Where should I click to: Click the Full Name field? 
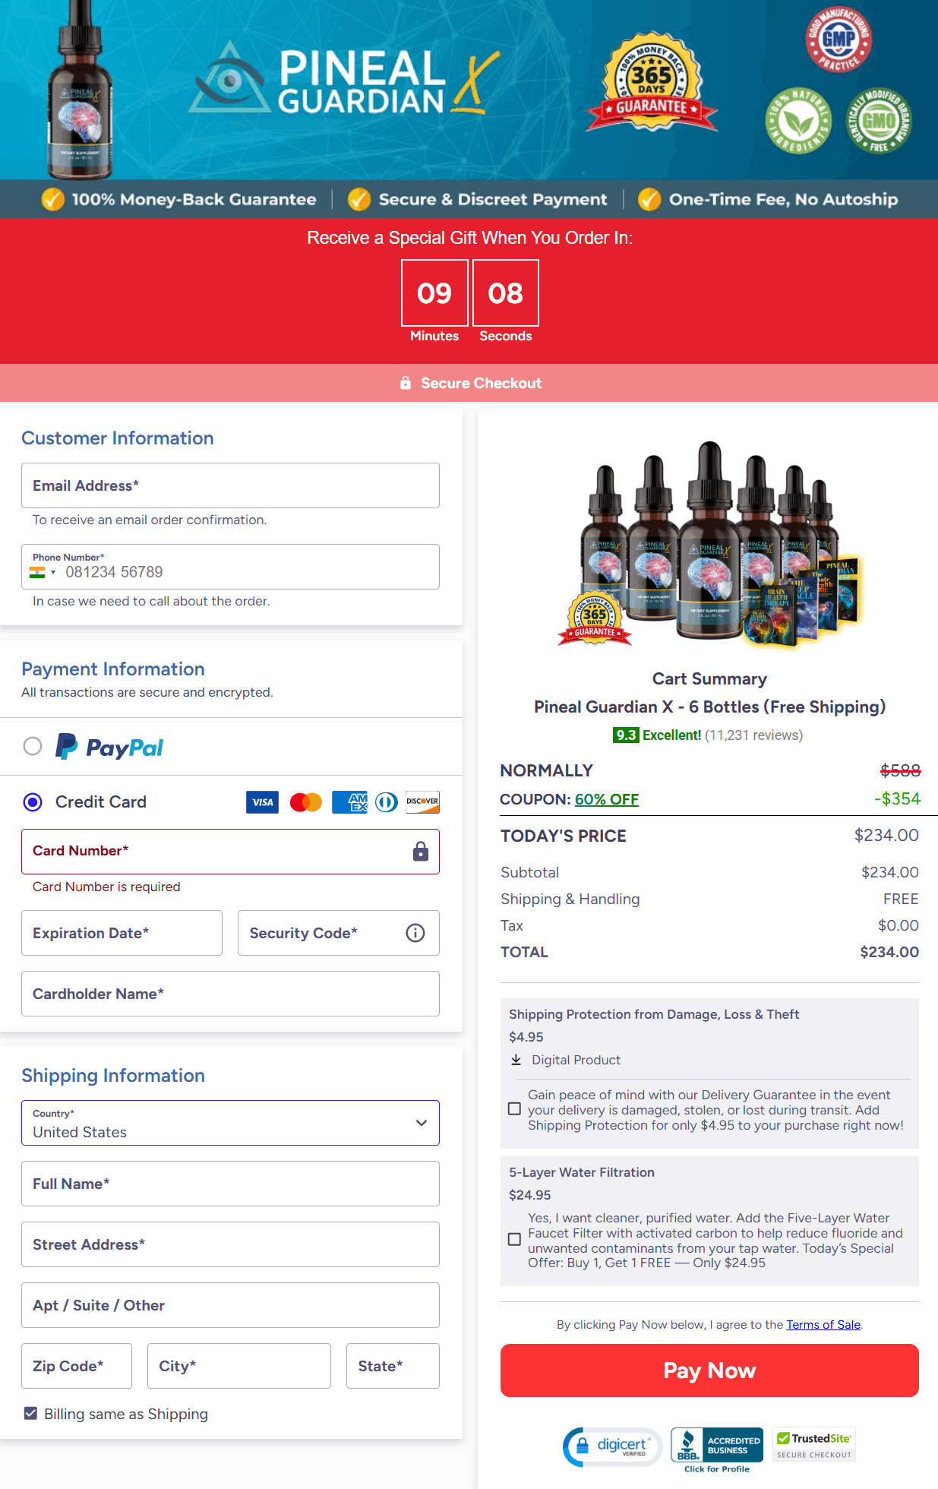230,1184
